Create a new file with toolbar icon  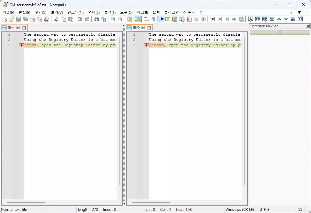[x=4, y=19]
